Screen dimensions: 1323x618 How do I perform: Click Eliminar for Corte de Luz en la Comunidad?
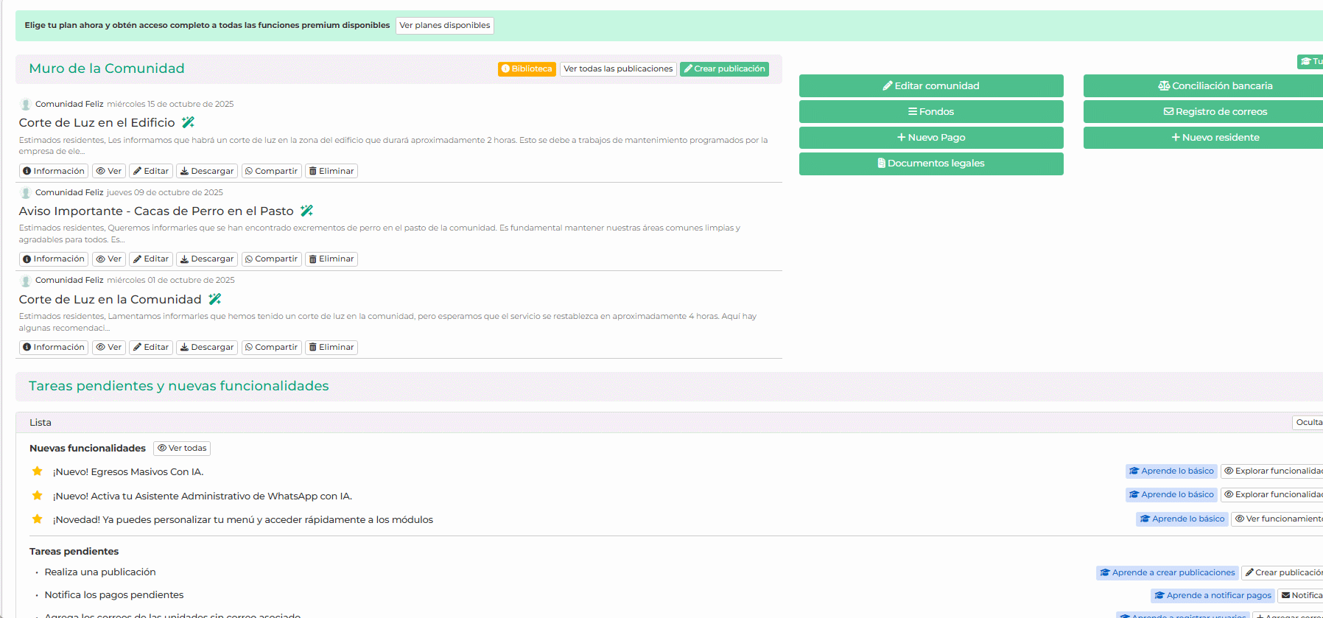331,347
